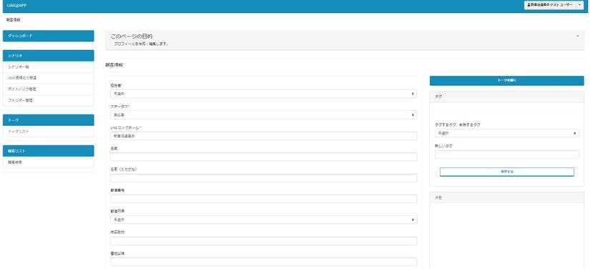Click the user profile icon in header
The image size is (590, 269).
click(x=528, y=5)
